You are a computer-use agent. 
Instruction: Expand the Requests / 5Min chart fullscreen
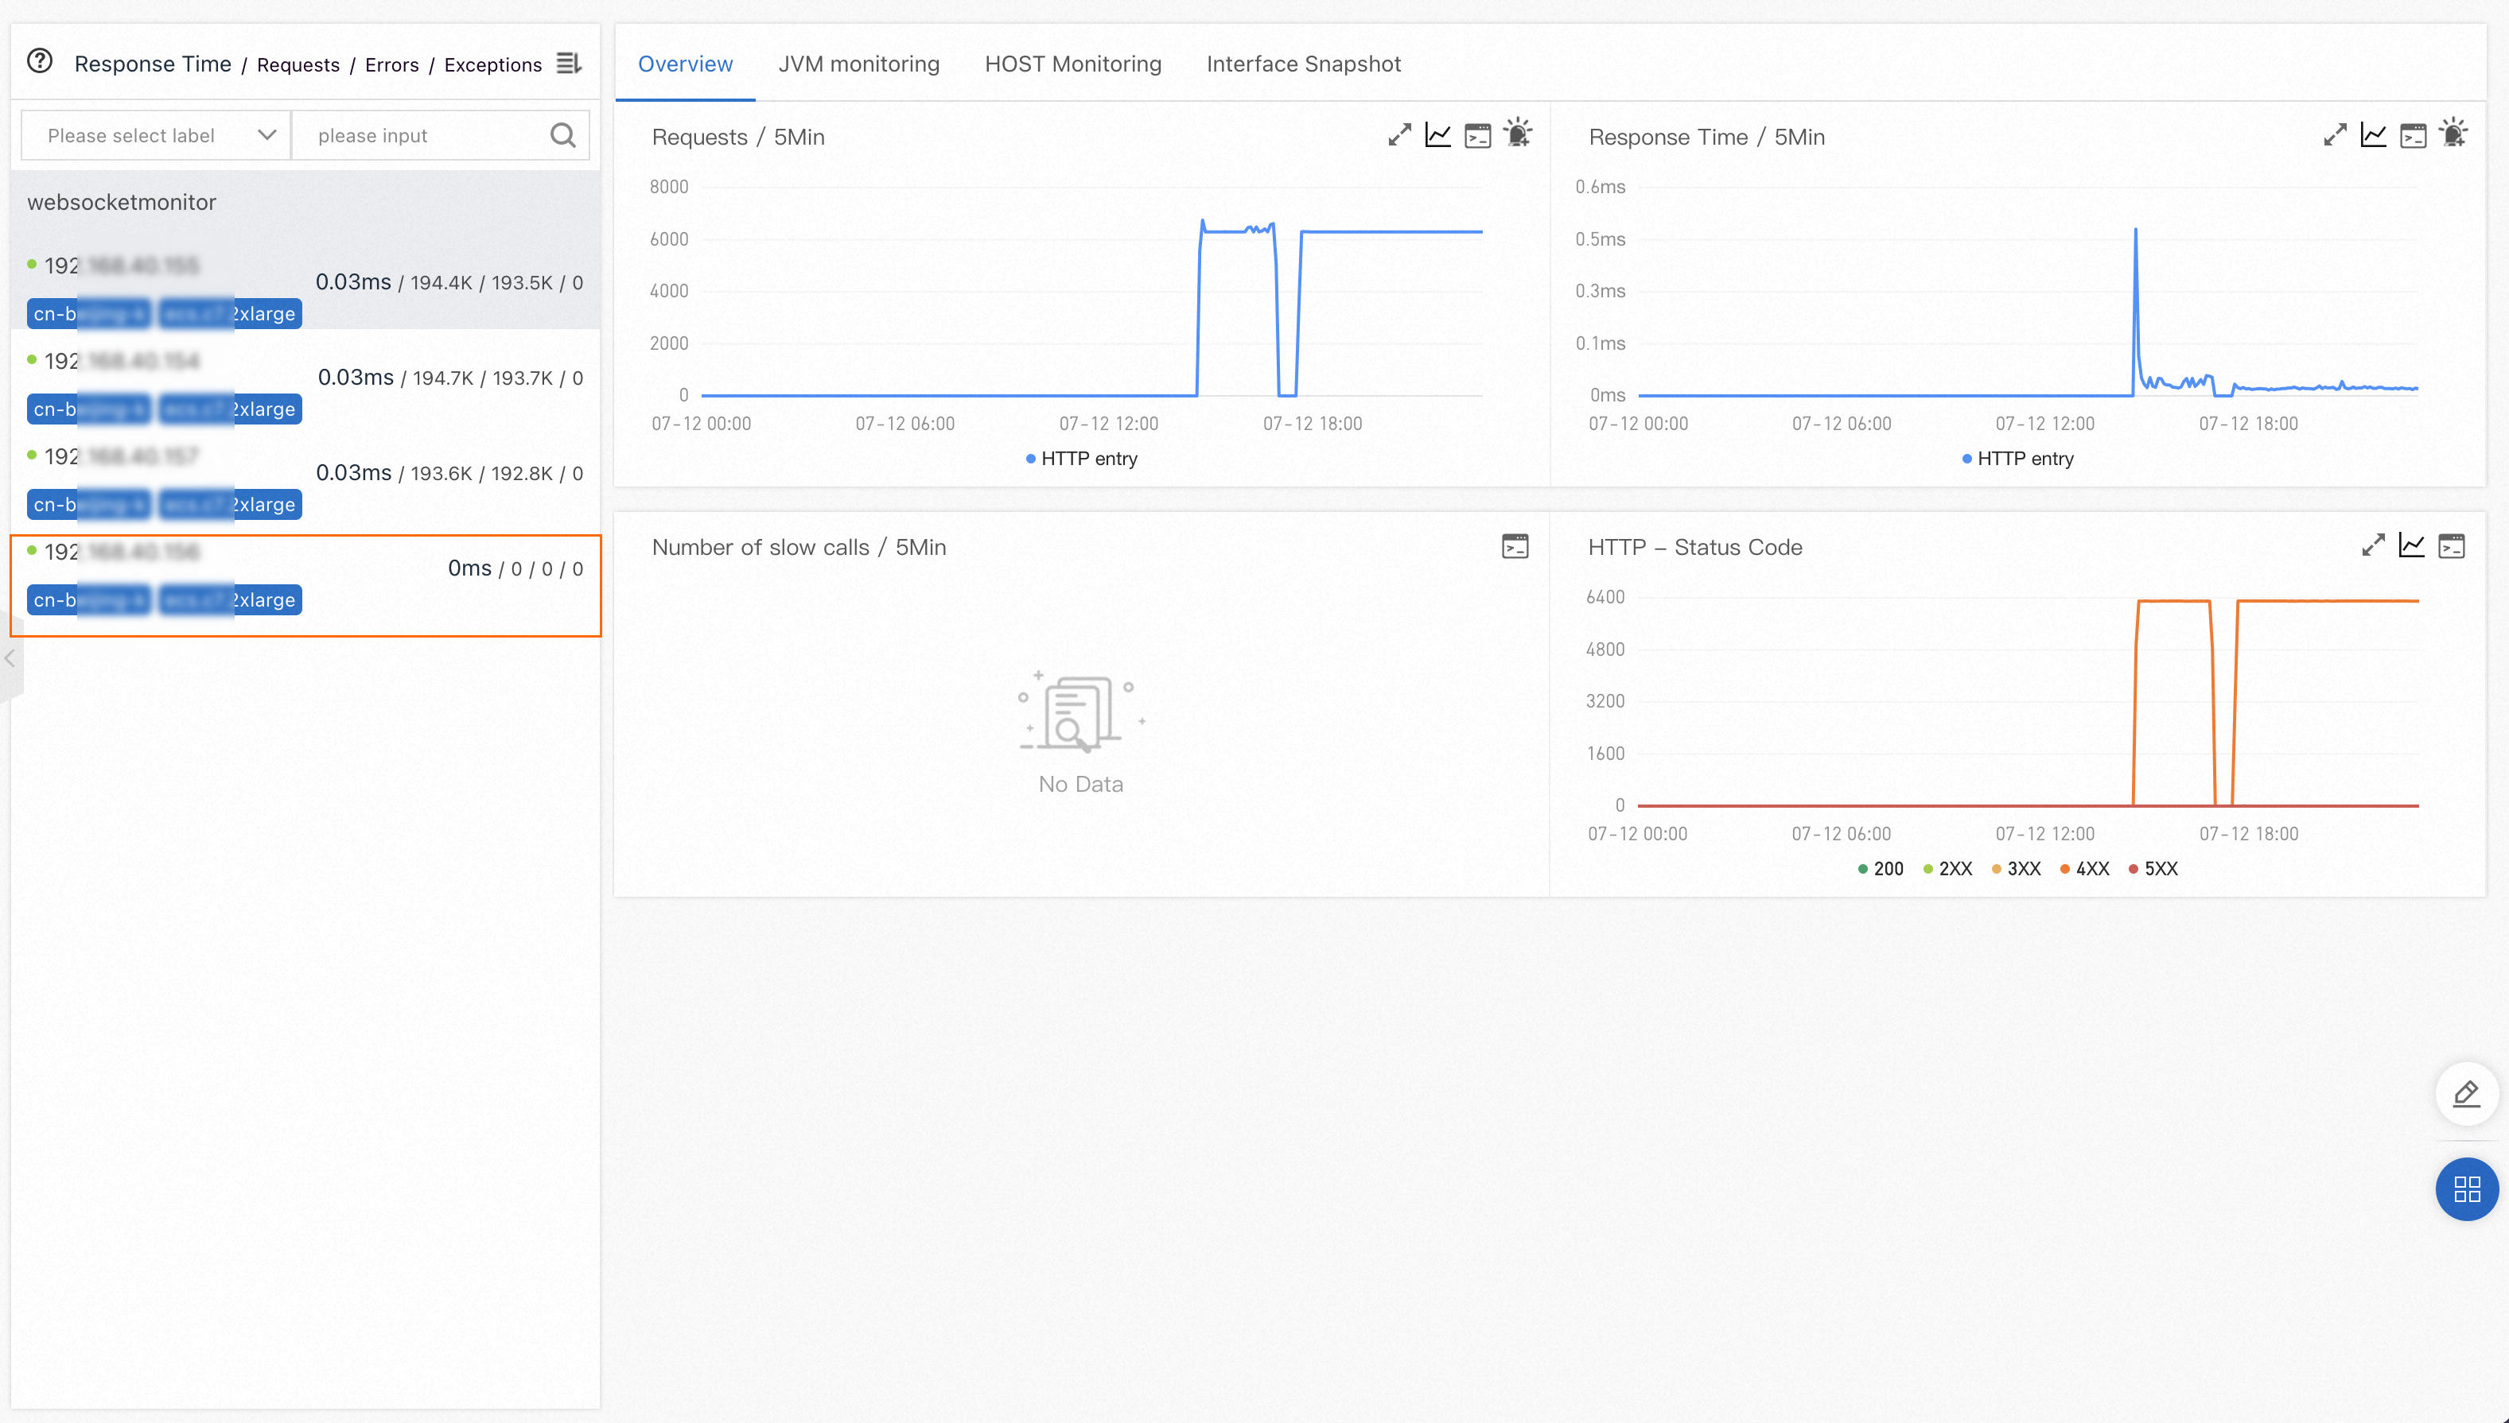pos(1399,135)
